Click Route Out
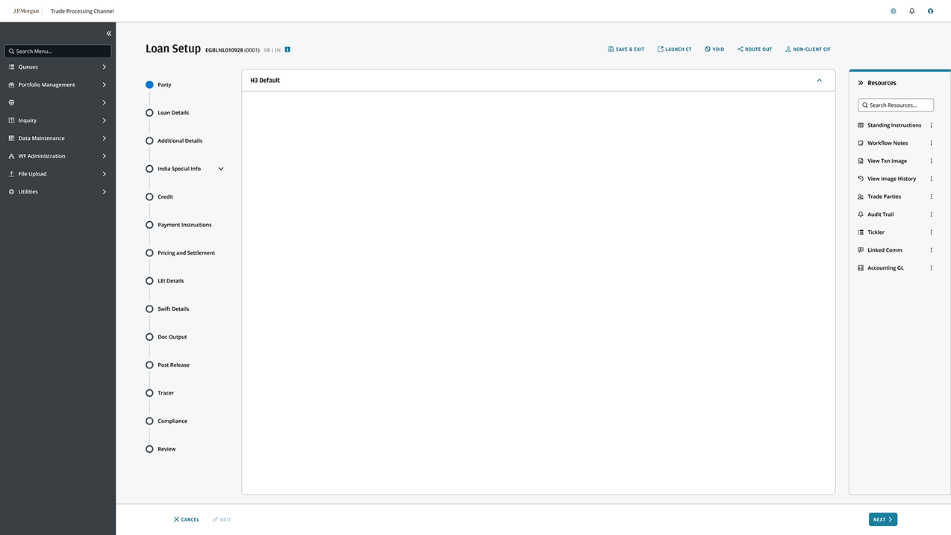This screenshot has width=951, height=535. pyautogui.click(x=755, y=49)
